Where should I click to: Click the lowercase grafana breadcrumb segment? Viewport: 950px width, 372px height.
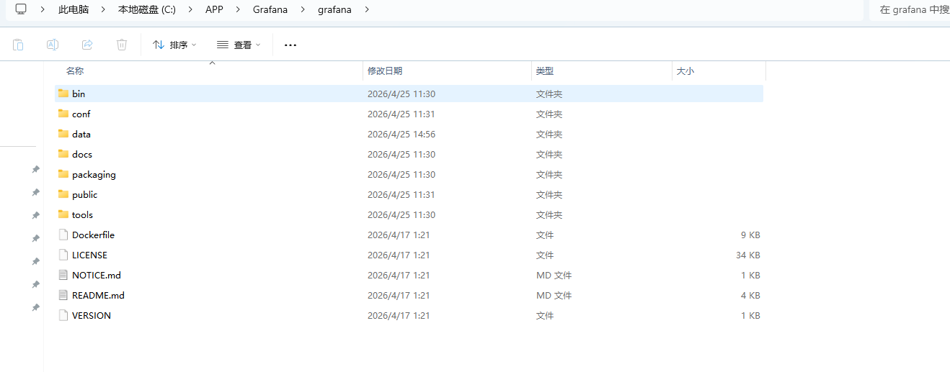[334, 9]
